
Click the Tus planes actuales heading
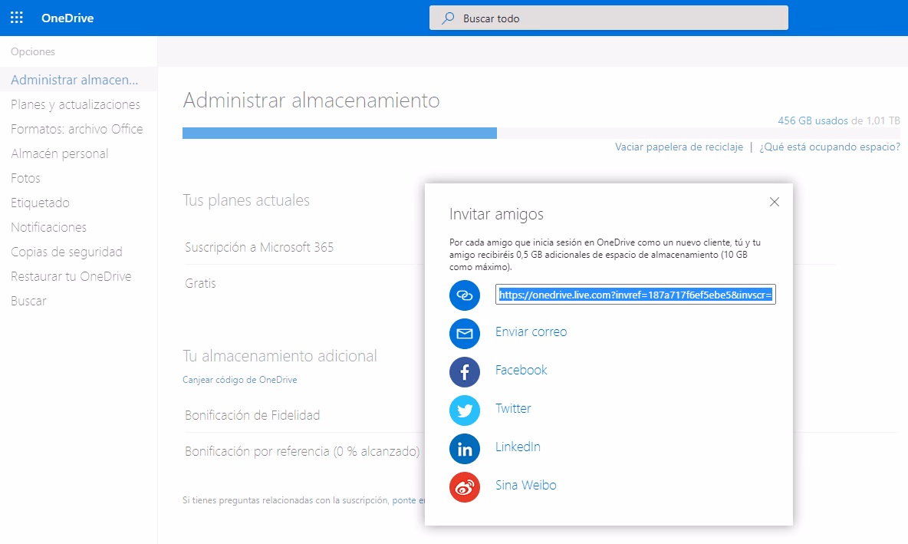[246, 200]
